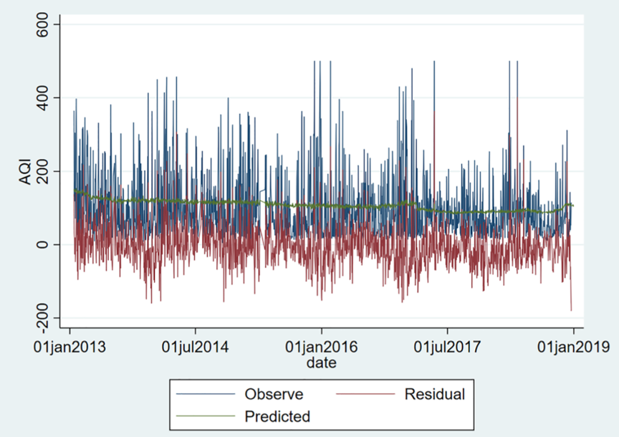Click the 0 y-axis tick label
The height and width of the screenshot is (437, 619).
[47, 245]
